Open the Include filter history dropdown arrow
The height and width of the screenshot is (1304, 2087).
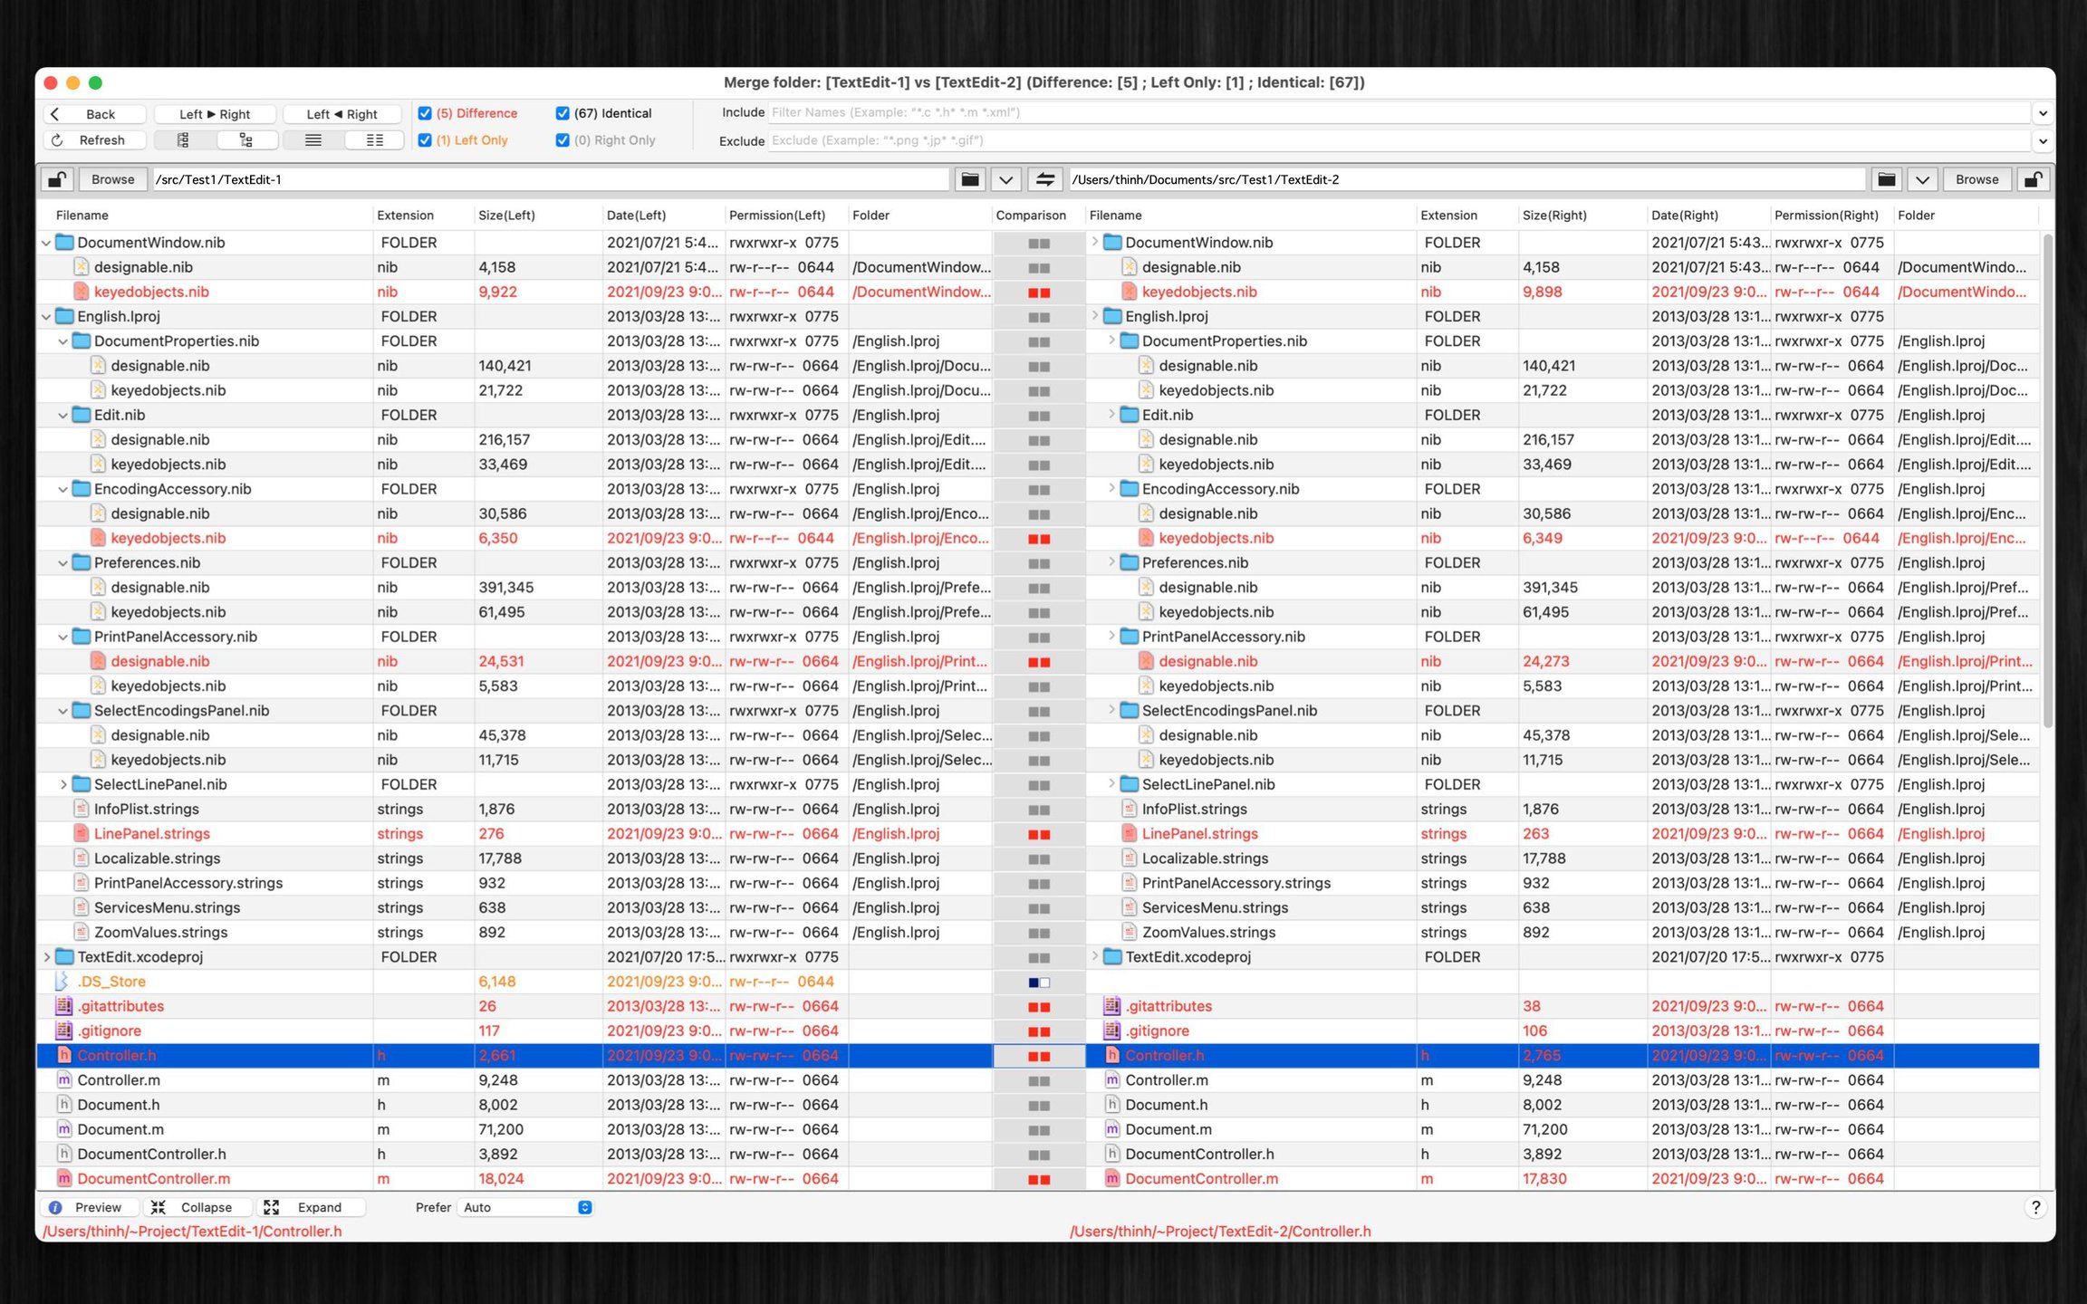tap(2042, 113)
